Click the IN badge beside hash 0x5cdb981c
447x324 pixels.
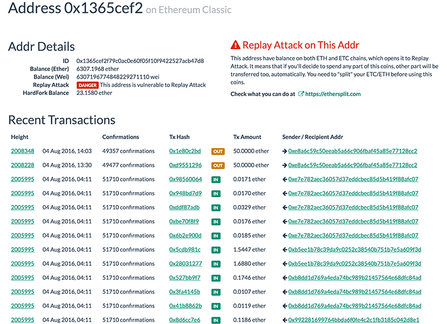216,250
